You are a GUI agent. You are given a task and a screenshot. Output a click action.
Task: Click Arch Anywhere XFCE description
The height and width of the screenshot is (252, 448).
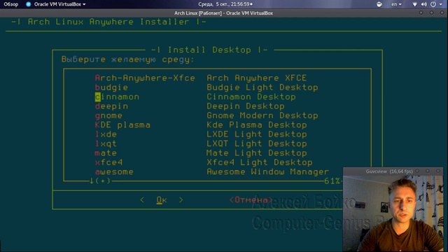257,78
